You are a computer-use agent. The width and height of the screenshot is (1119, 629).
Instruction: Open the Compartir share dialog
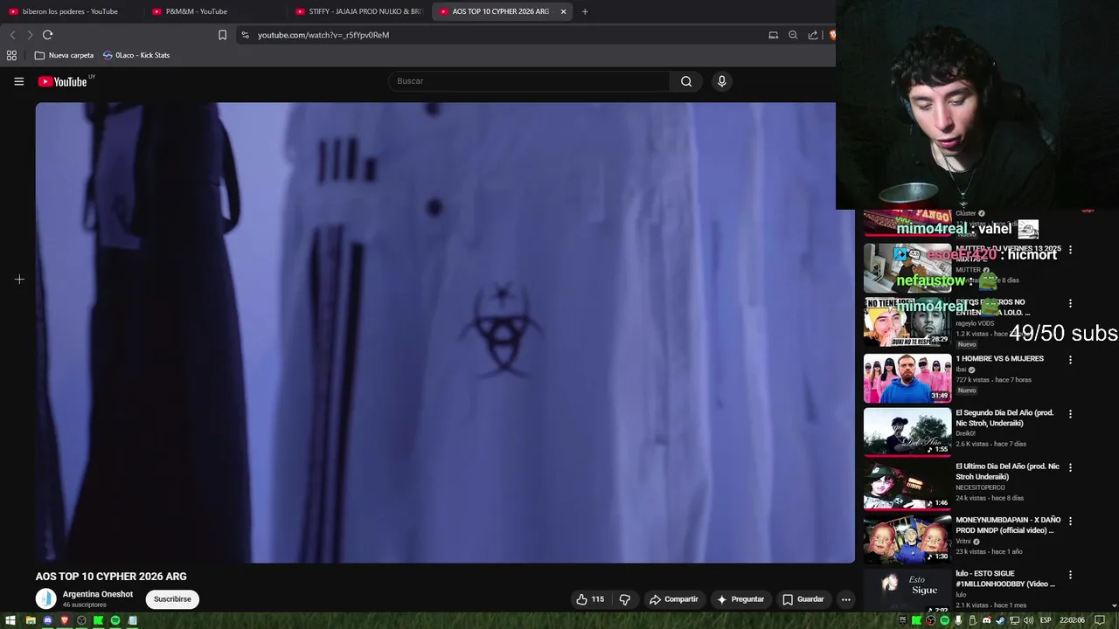[x=674, y=599]
